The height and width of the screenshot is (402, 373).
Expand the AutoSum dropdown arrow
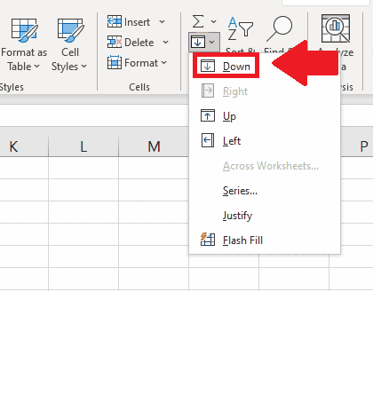pos(213,21)
